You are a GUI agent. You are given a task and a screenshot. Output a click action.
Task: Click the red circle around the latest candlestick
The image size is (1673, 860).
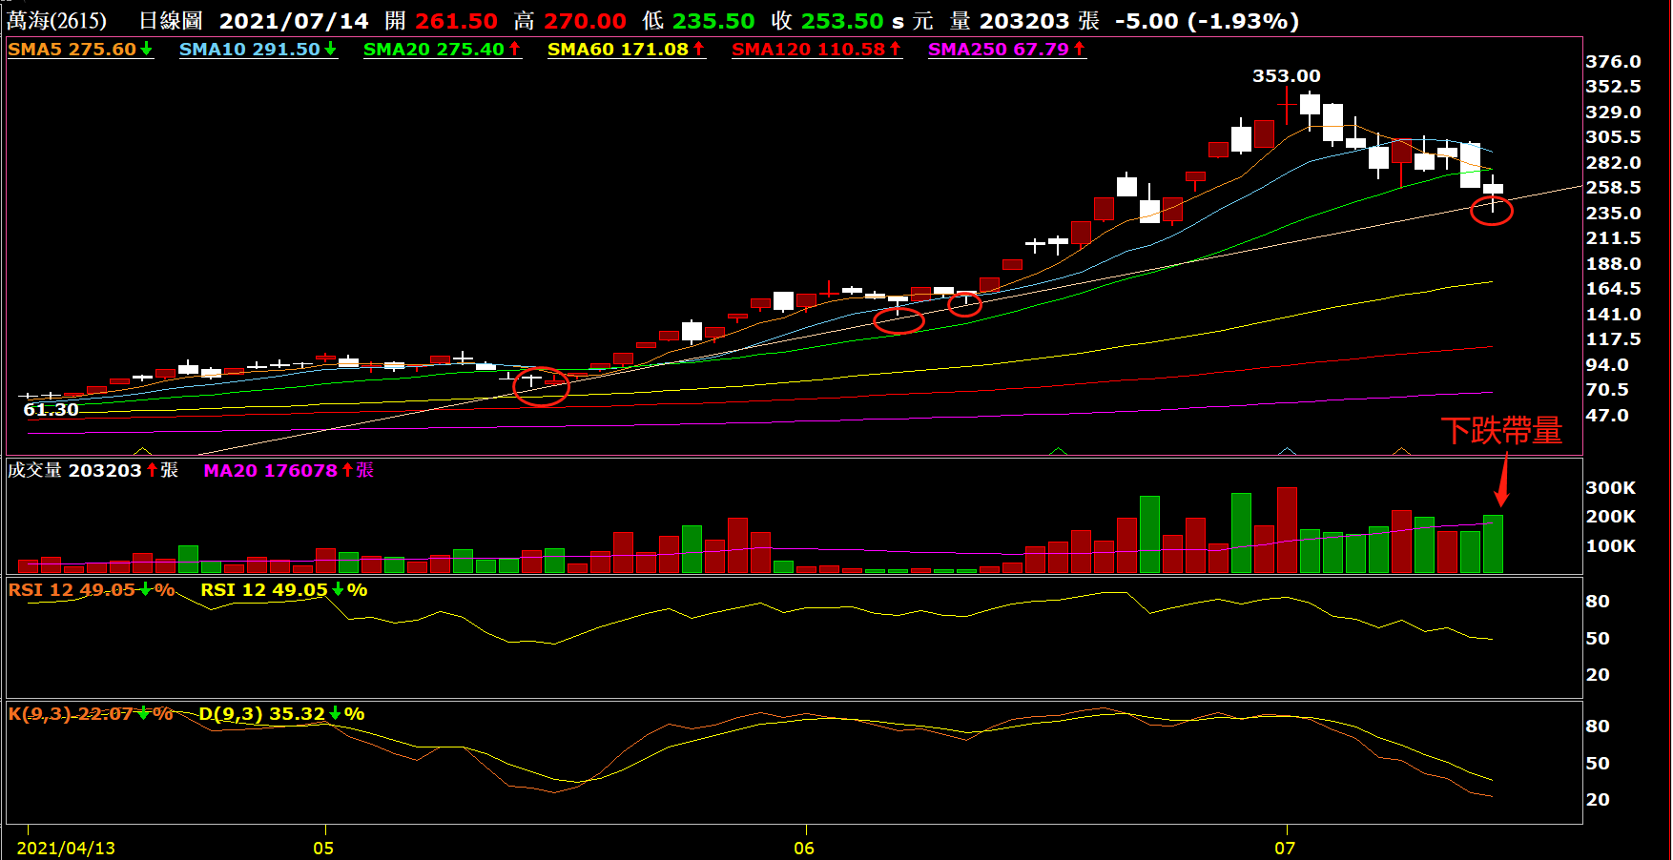tap(1492, 211)
